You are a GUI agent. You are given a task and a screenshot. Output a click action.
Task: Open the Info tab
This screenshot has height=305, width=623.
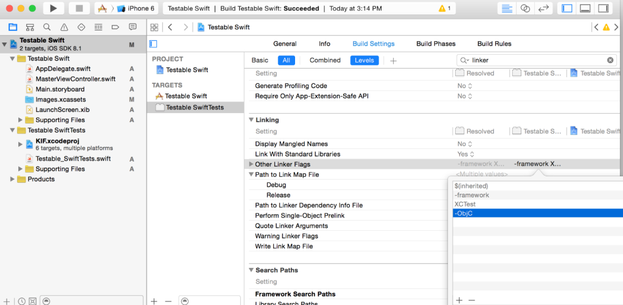(x=325, y=44)
